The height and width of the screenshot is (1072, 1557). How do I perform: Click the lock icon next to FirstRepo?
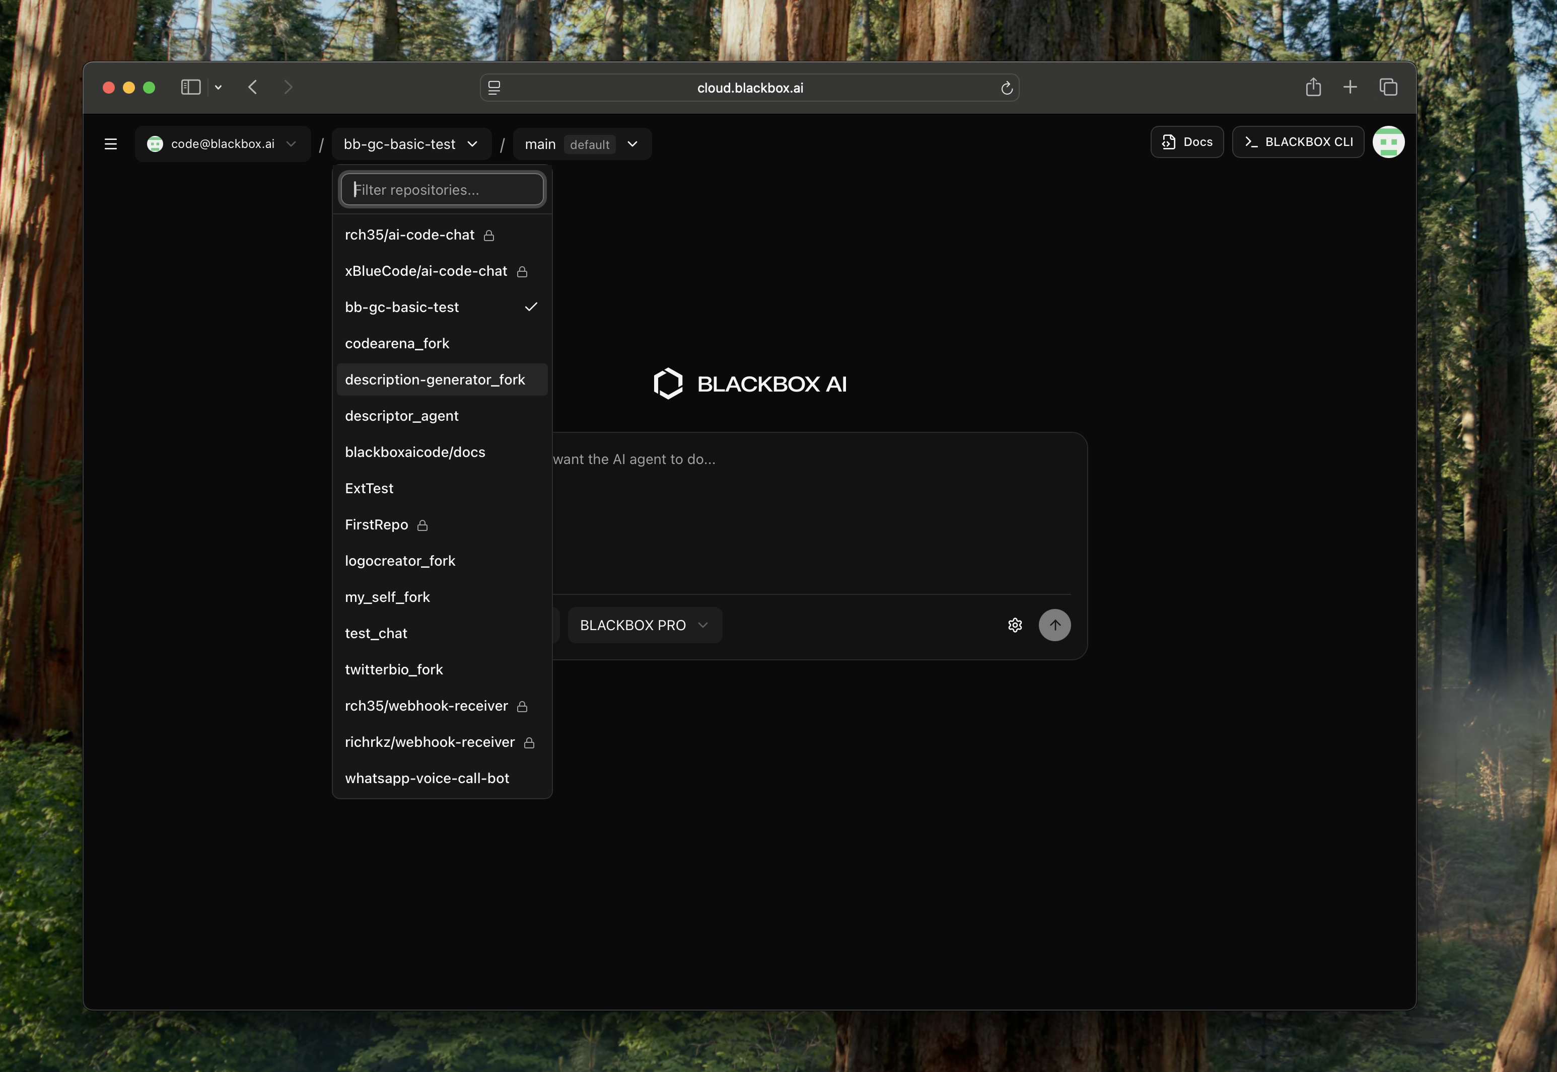click(422, 524)
